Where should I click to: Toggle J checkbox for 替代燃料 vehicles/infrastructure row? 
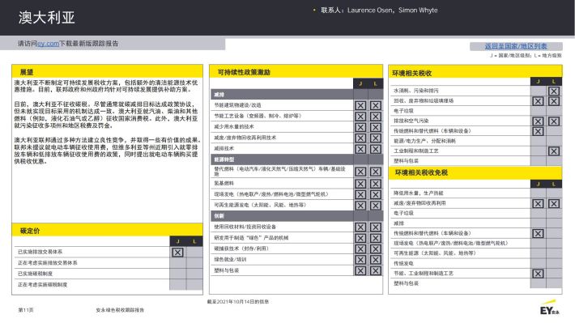point(360,172)
